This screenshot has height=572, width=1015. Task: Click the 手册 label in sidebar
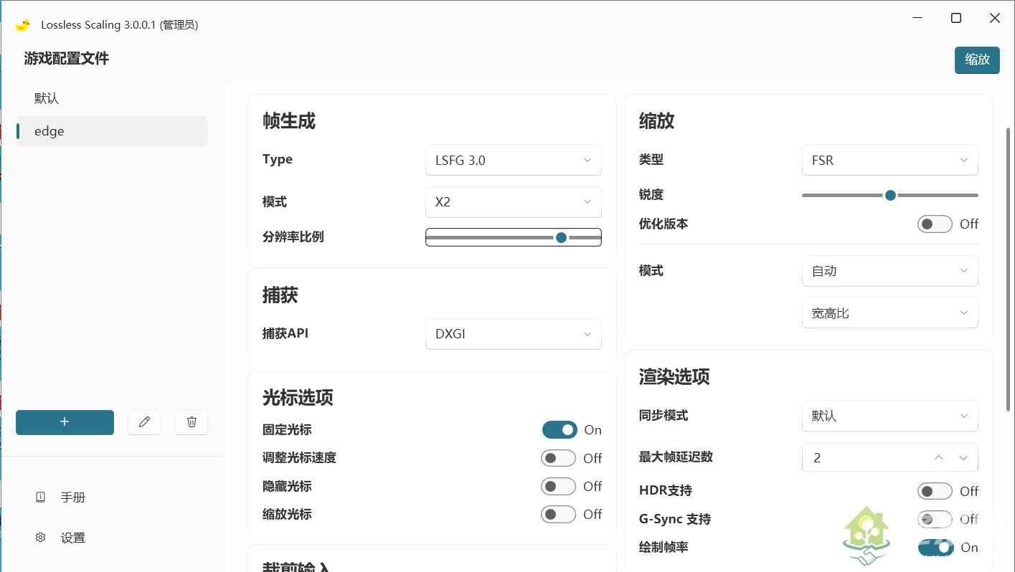click(x=73, y=497)
